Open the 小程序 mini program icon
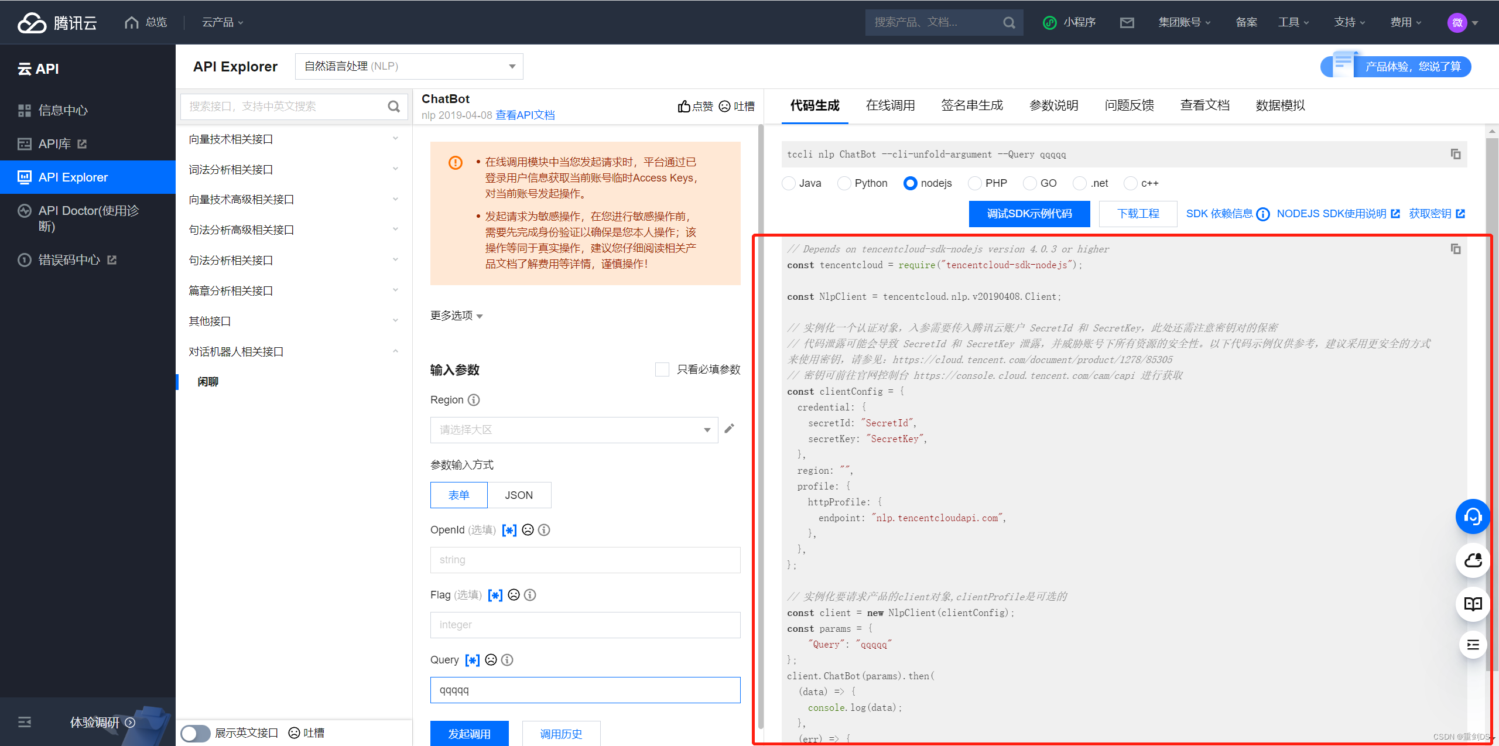This screenshot has width=1499, height=746. (1049, 22)
